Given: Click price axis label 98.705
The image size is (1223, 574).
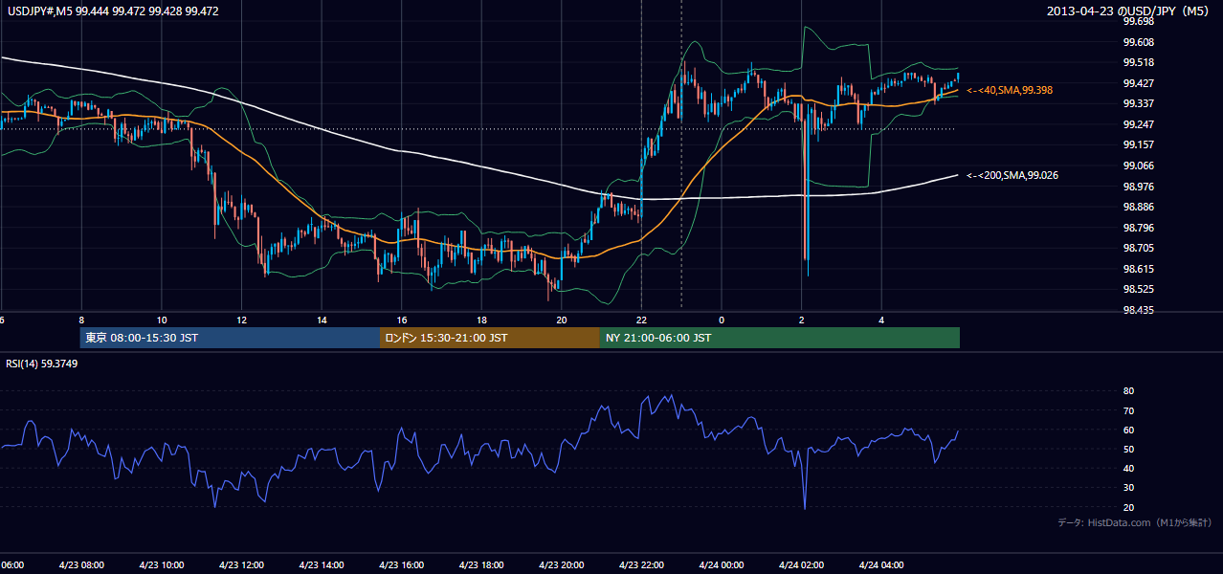Looking at the screenshot, I should (x=1138, y=248).
